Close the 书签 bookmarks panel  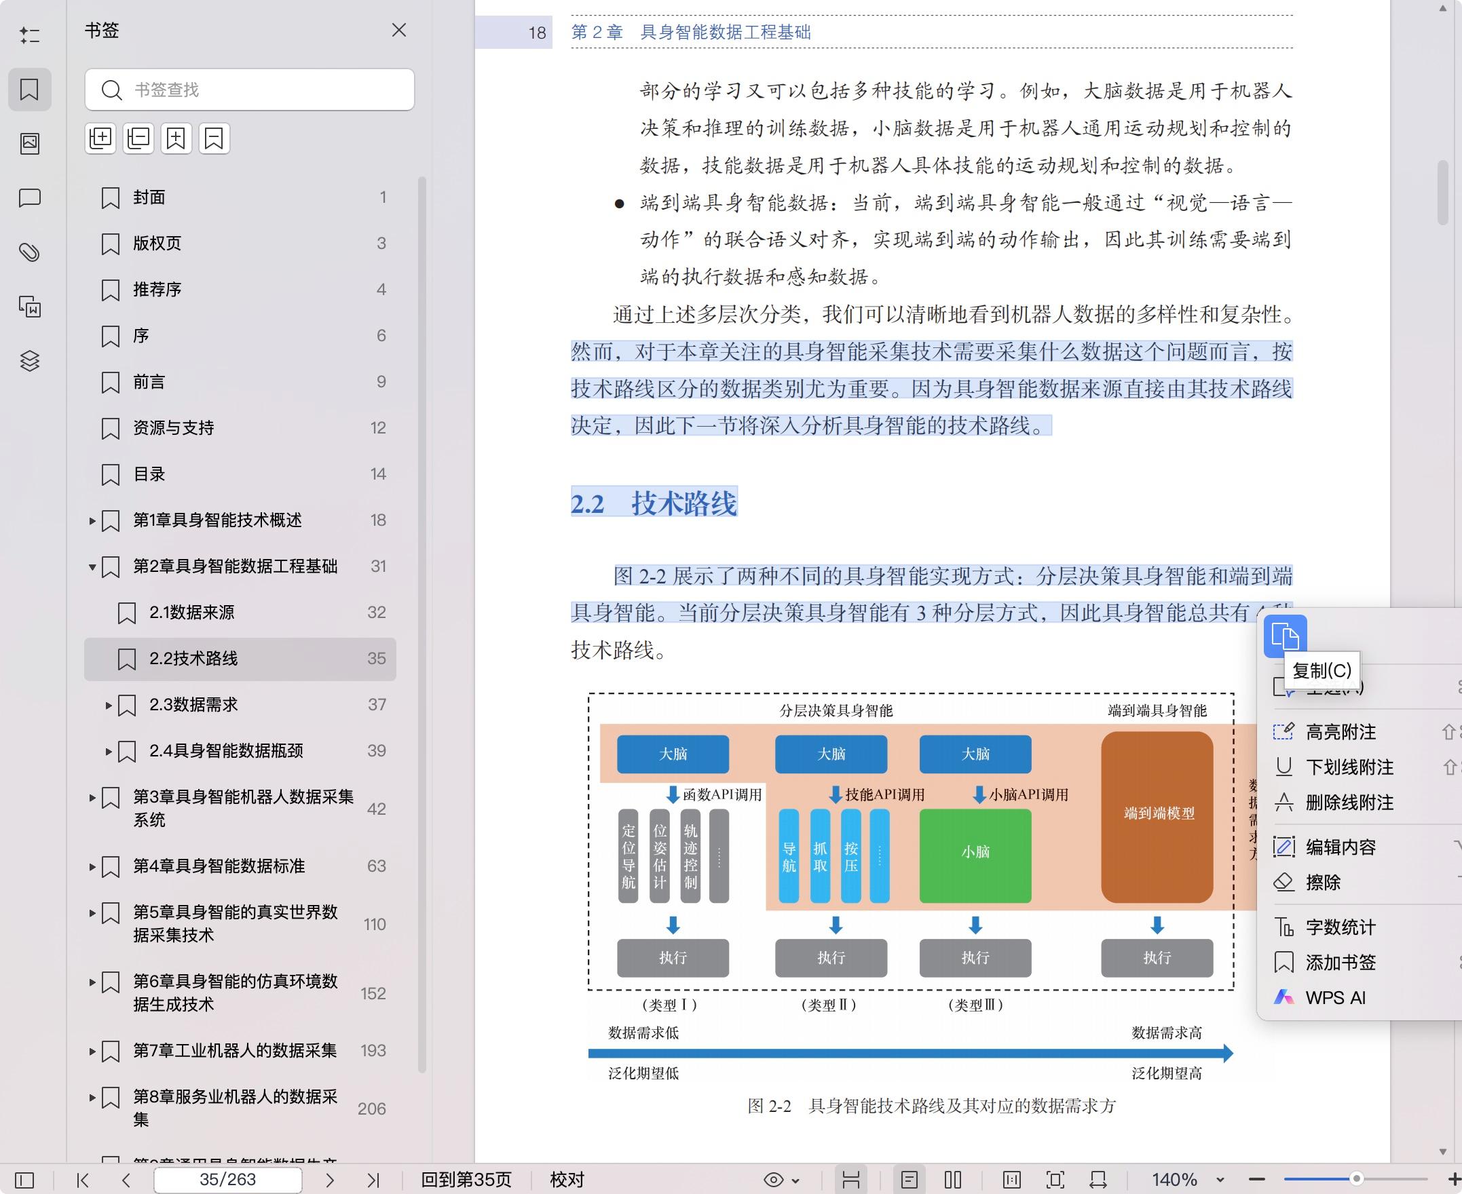(x=399, y=31)
